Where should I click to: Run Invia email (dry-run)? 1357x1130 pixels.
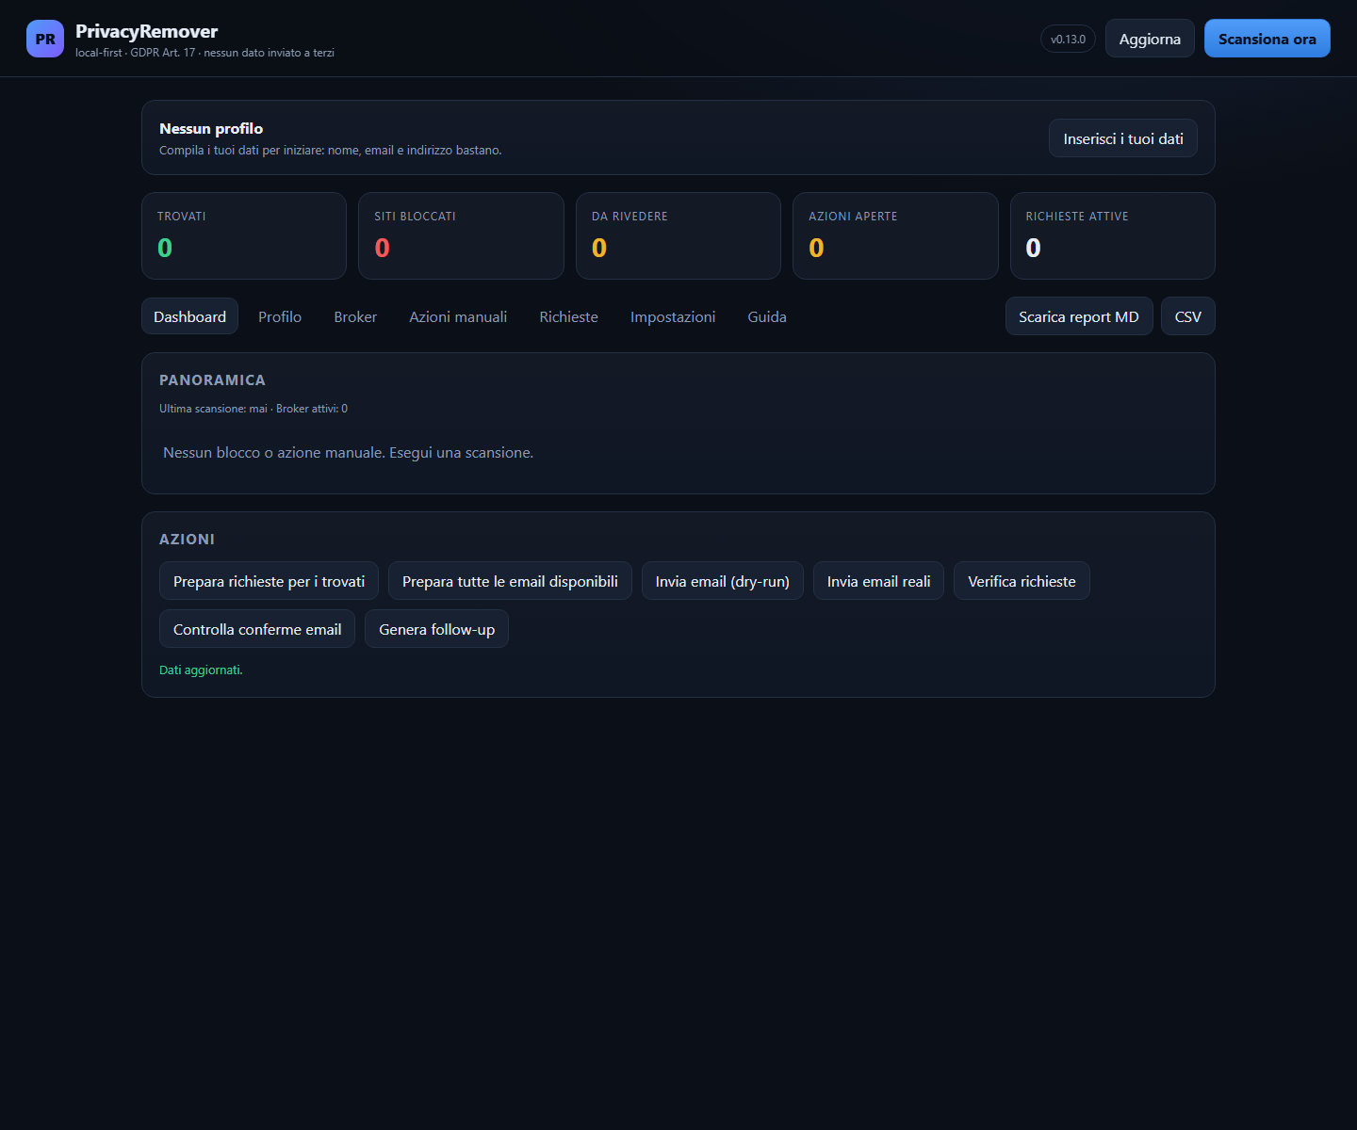pyautogui.click(x=723, y=581)
